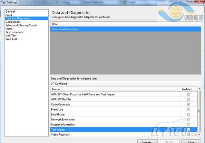
Task: Select the IntelliTrace row name
Action: [x=58, y=114]
